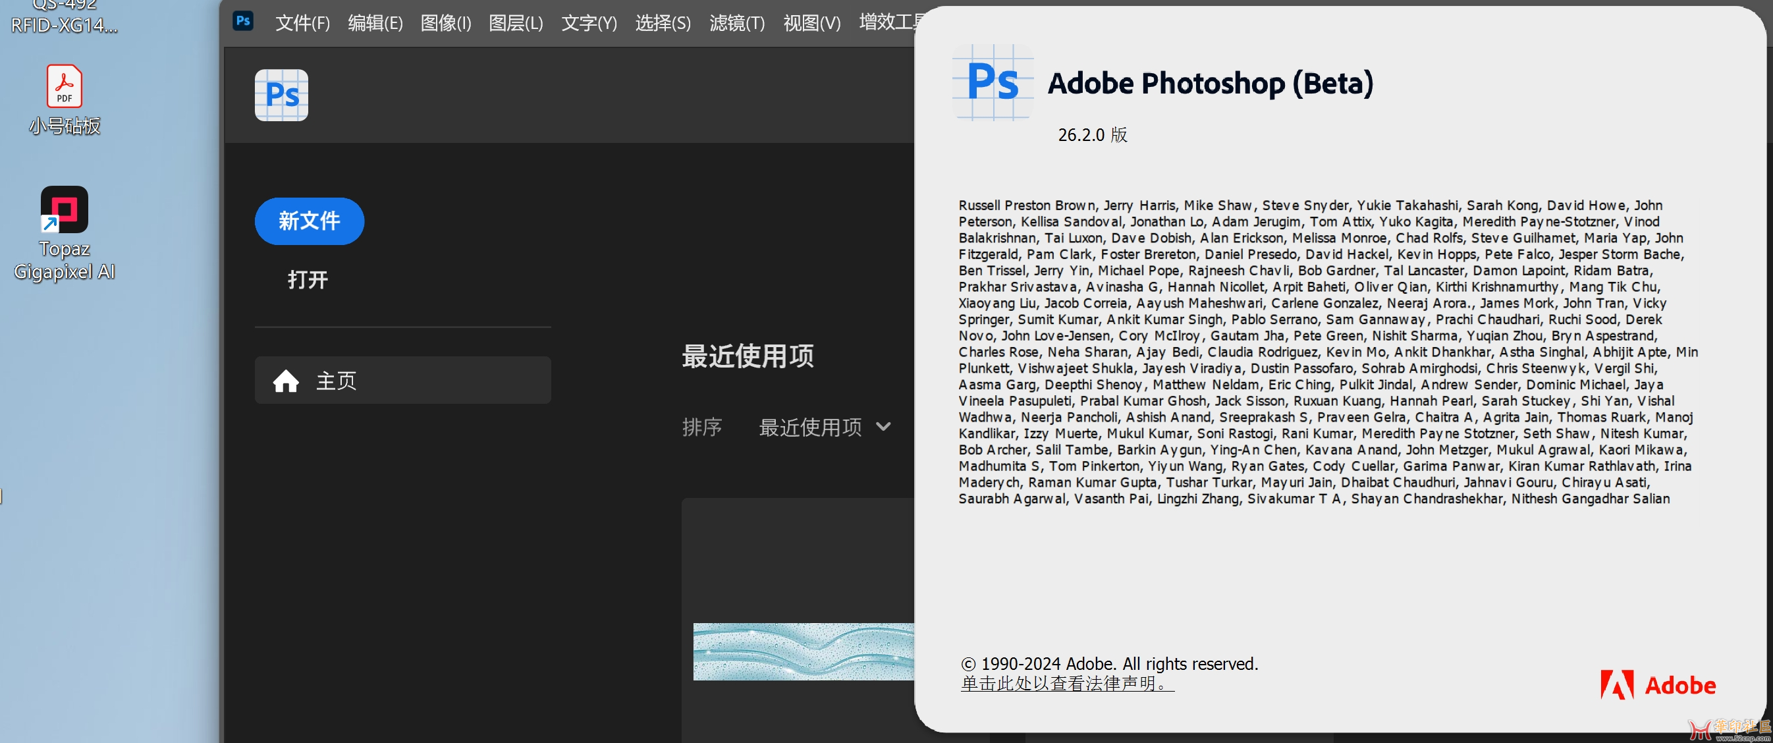Open the 选择(S) menu
This screenshot has height=743, width=1773.
pyautogui.click(x=663, y=24)
